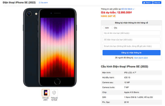Click the Số điện thoại input field
Screen dimensions: 165x106
tap(131, 40)
